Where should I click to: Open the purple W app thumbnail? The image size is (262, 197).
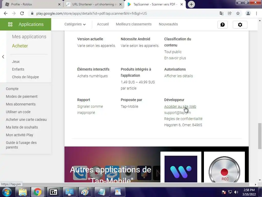click(181, 169)
